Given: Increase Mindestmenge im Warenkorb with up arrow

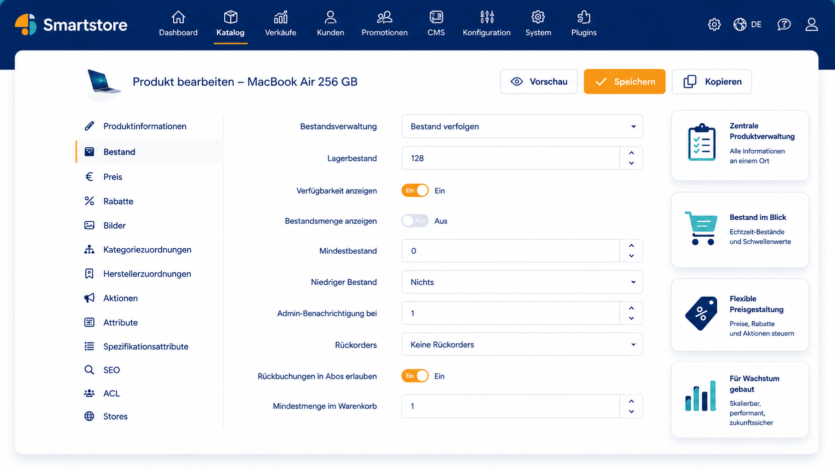Looking at the screenshot, I should pyautogui.click(x=631, y=401).
